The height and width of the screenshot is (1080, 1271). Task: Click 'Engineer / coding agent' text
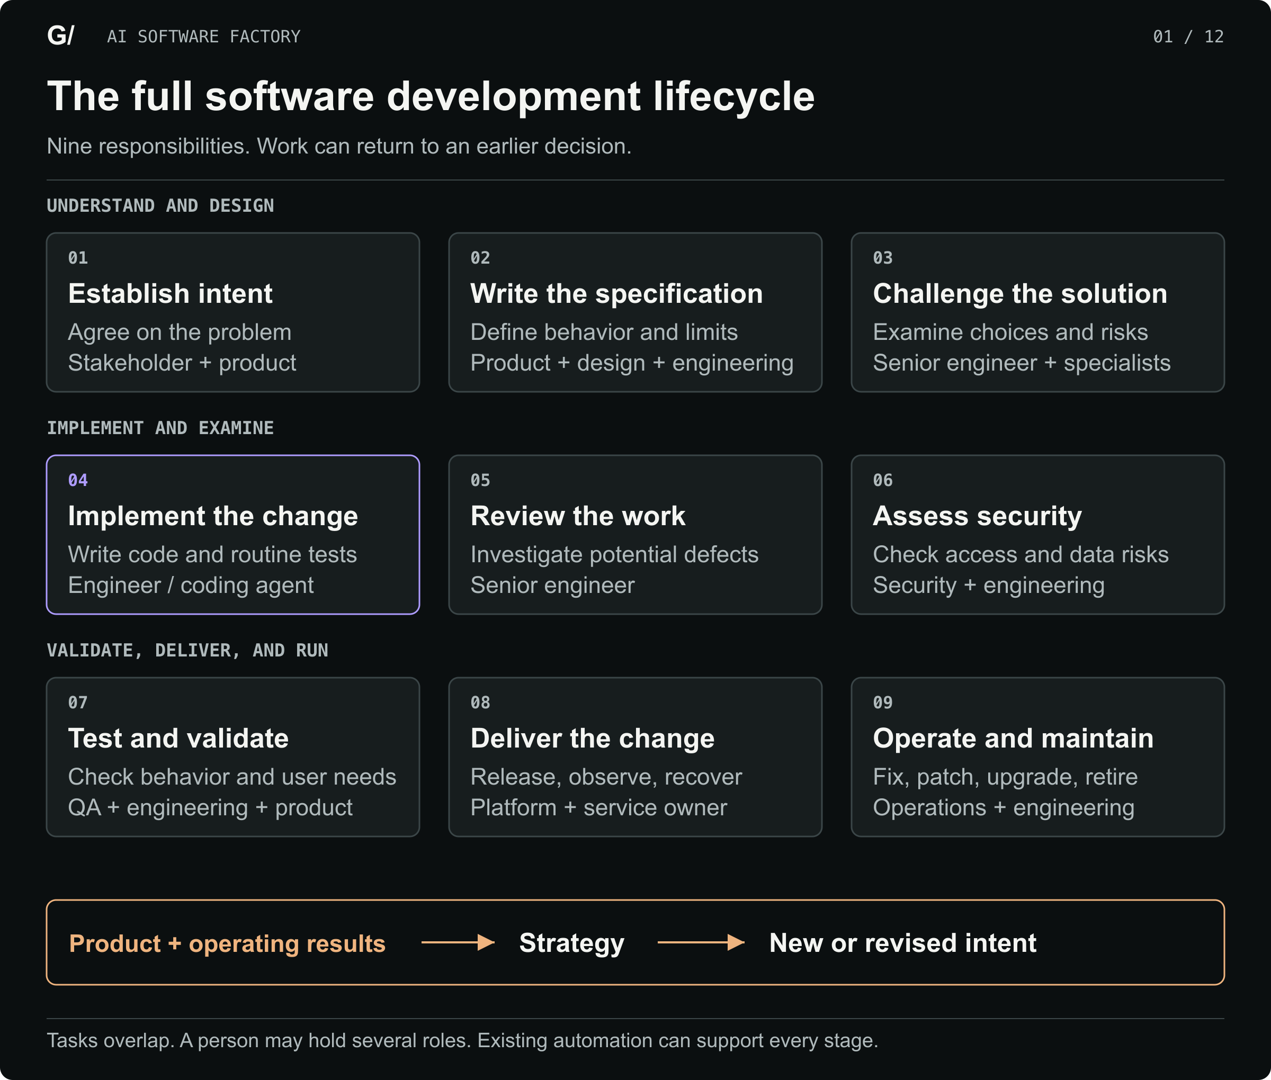pos(191,586)
